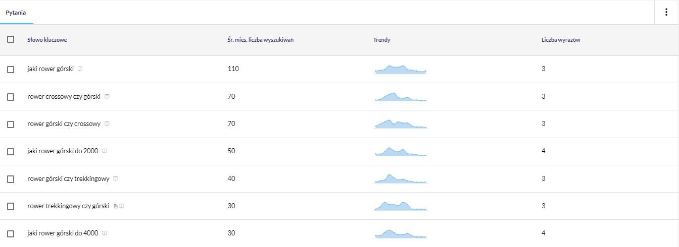
Task: Click comment icon beside 'jaki rower górski'
Action: coord(80,69)
